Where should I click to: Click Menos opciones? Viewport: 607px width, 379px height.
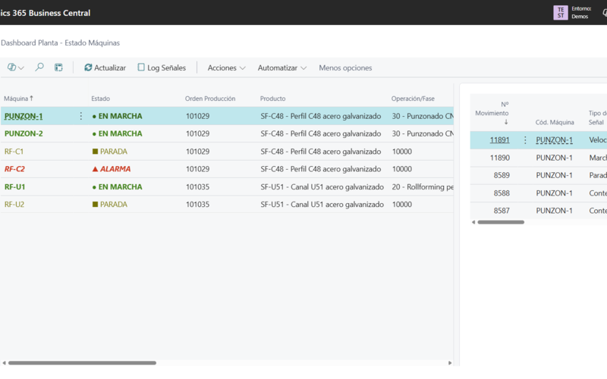tap(345, 67)
